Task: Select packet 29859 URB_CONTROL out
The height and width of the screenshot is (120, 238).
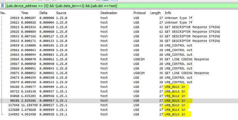Action: 119,46
